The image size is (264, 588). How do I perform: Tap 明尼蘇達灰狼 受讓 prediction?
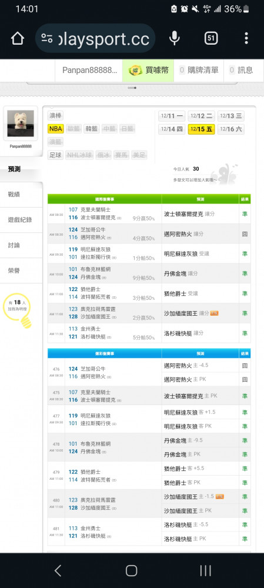click(186, 254)
